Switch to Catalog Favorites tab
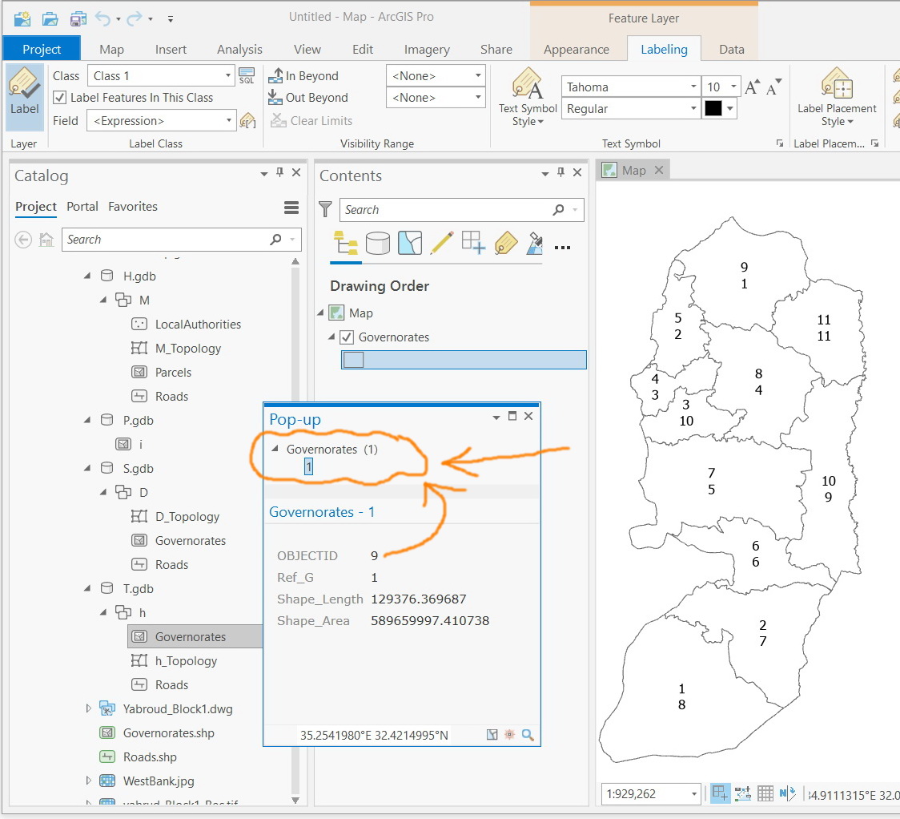 tap(133, 207)
